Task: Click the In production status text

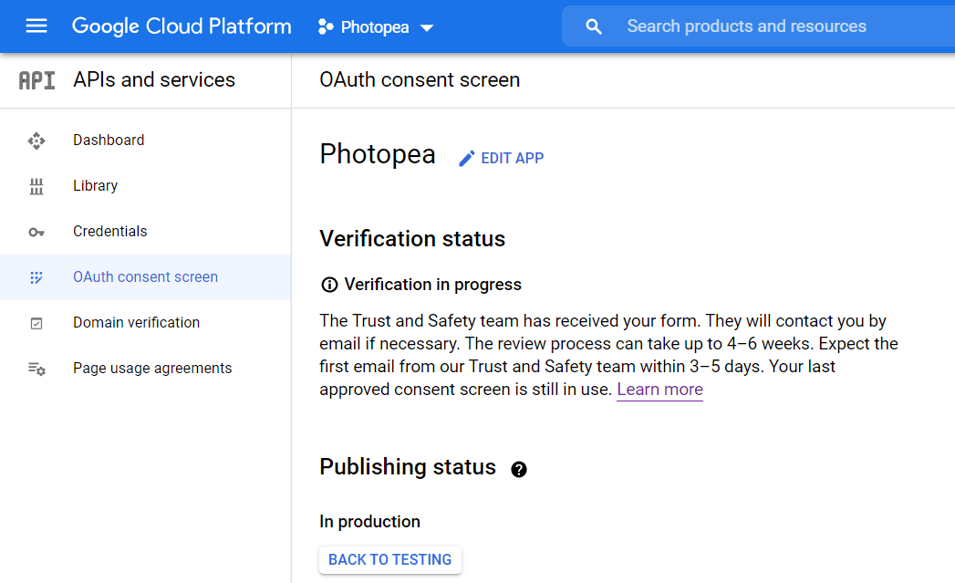Action: (369, 522)
